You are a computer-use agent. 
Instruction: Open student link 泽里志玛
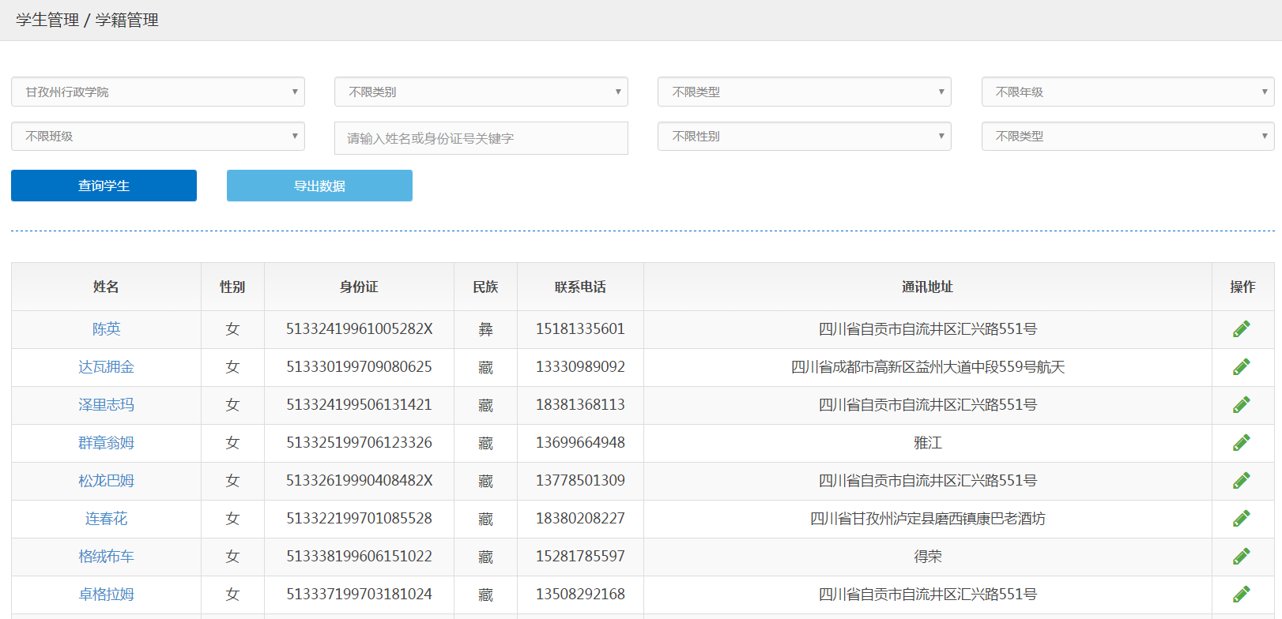tap(107, 405)
